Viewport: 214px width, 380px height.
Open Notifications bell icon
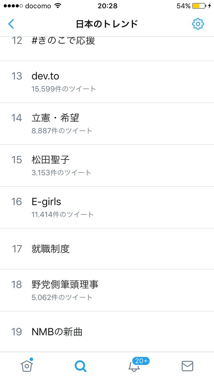[x=134, y=366]
